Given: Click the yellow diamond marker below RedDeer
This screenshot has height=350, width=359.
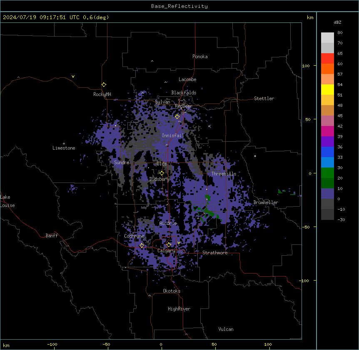Looking at the screenshot, I should pos(177,116).
